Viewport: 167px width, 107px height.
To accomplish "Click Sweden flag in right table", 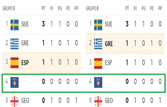I will (98, 25).
